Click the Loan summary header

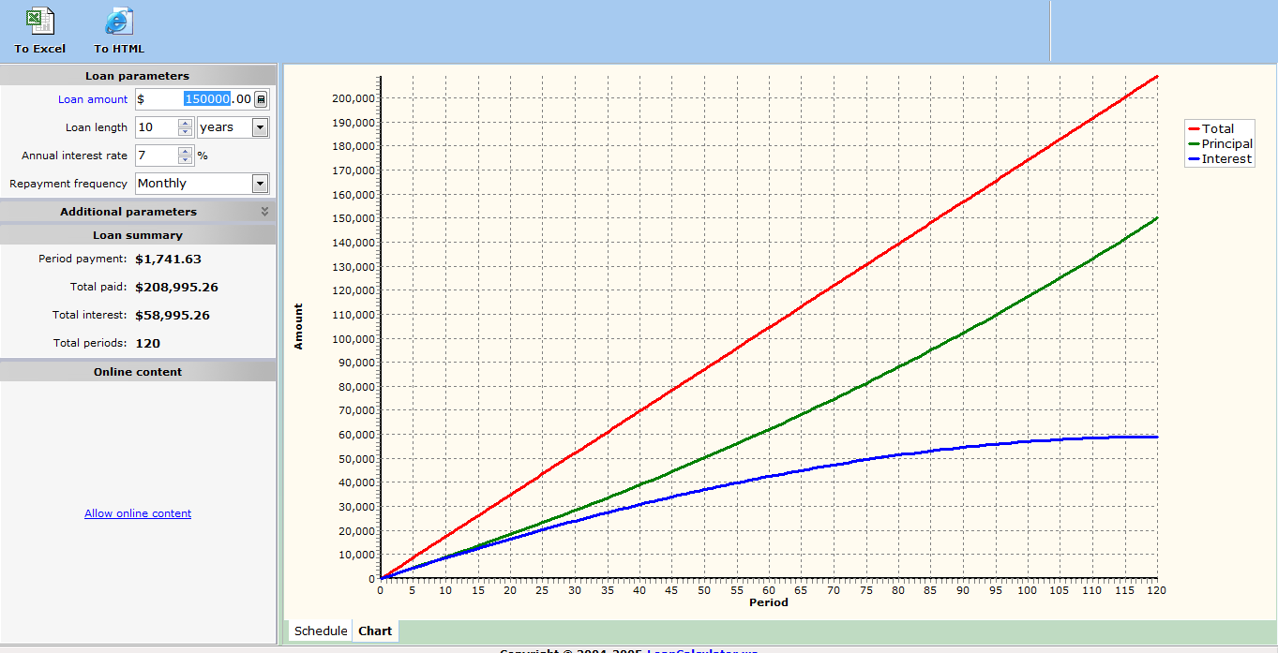[x=138, y=235]
